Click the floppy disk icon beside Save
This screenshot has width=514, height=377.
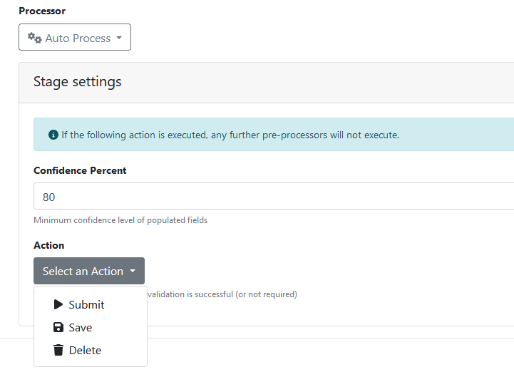(58, 327)
